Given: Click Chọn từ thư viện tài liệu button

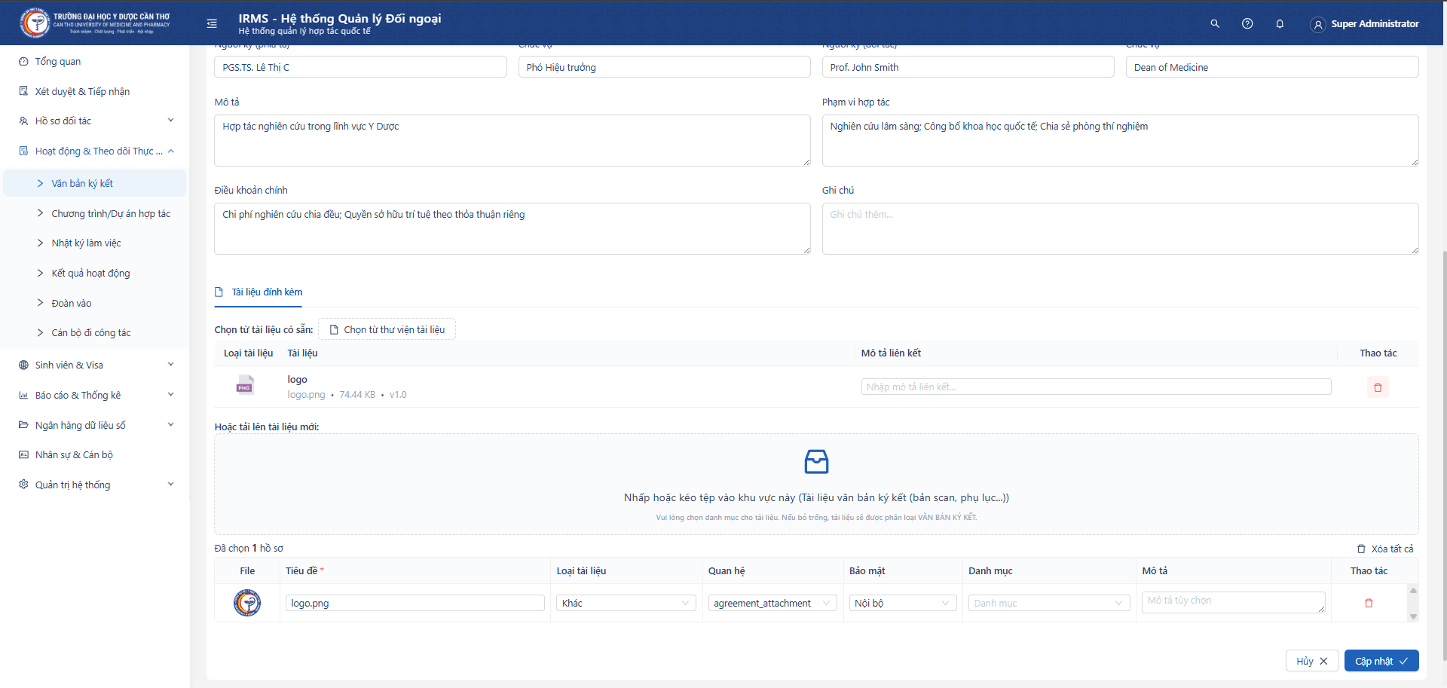Looking at the screenshot, I should point(387,329).
